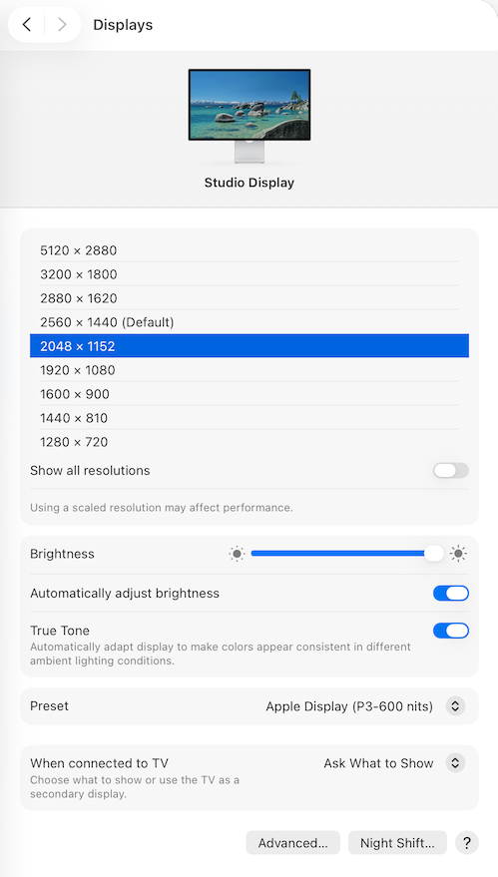
Task: Click the forward navigation arrow
Action: (62, 25)
